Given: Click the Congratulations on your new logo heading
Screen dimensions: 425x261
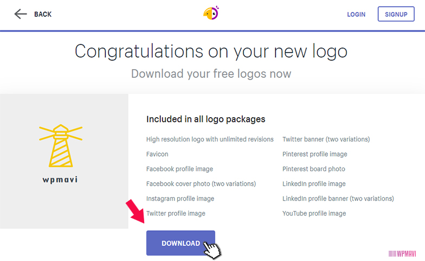Looking at the screenshot, I should point(211,51).
